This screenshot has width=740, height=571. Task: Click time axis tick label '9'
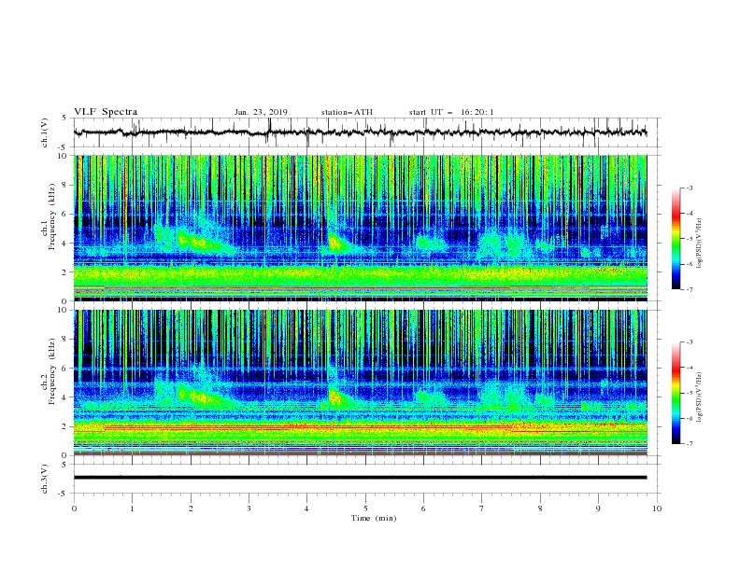(x=598, y=508)
